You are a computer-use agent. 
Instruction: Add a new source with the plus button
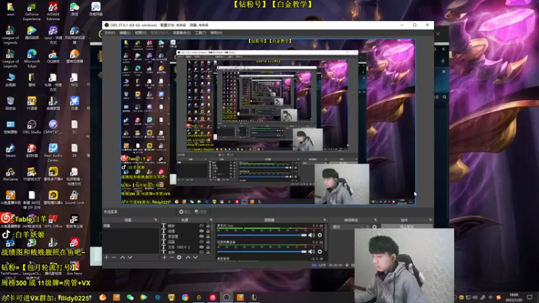[164, 257]
